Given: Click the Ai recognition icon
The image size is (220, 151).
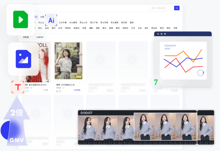Looking at the screenshot, I should (x=51, y=20).
